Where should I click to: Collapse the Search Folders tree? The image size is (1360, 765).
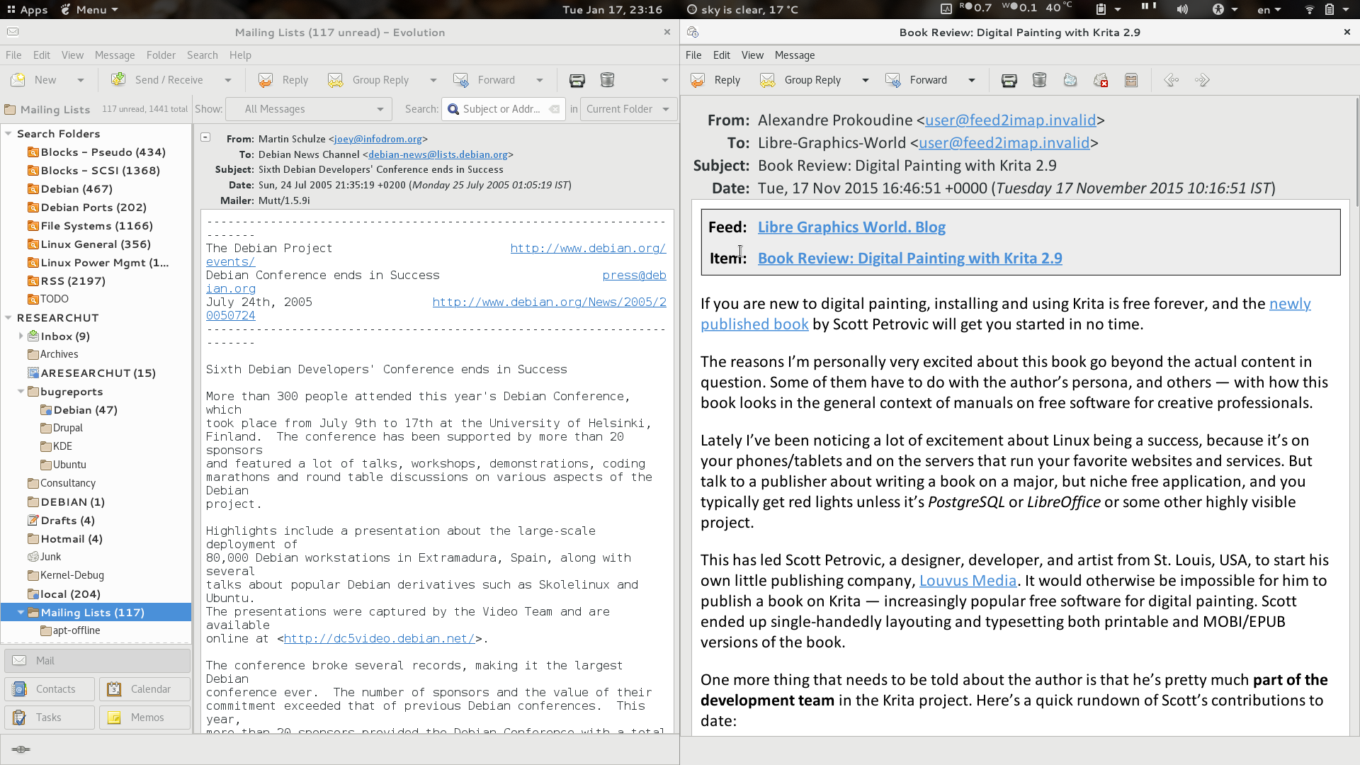click(8, 133)
